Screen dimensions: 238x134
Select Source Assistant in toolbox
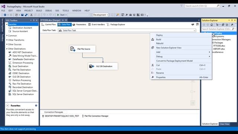20,31
